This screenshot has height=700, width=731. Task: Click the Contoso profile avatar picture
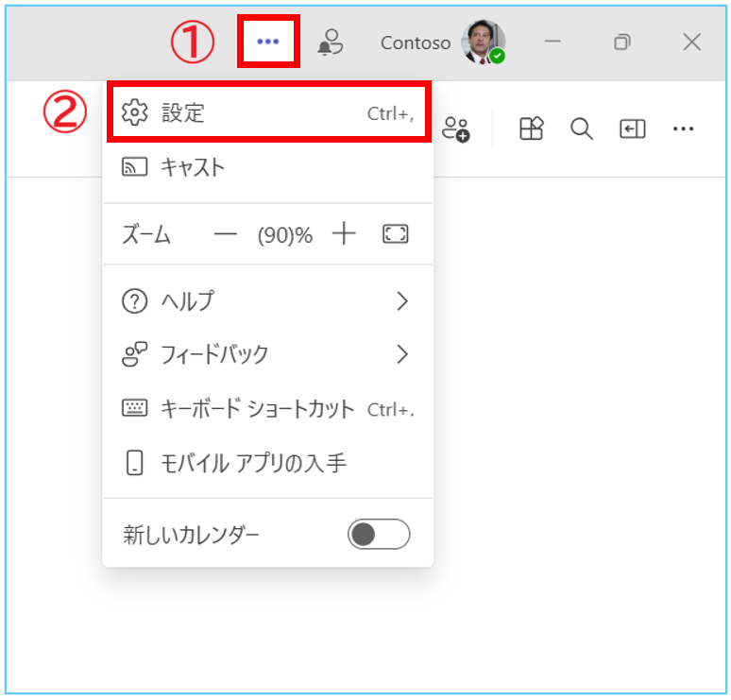483,43
